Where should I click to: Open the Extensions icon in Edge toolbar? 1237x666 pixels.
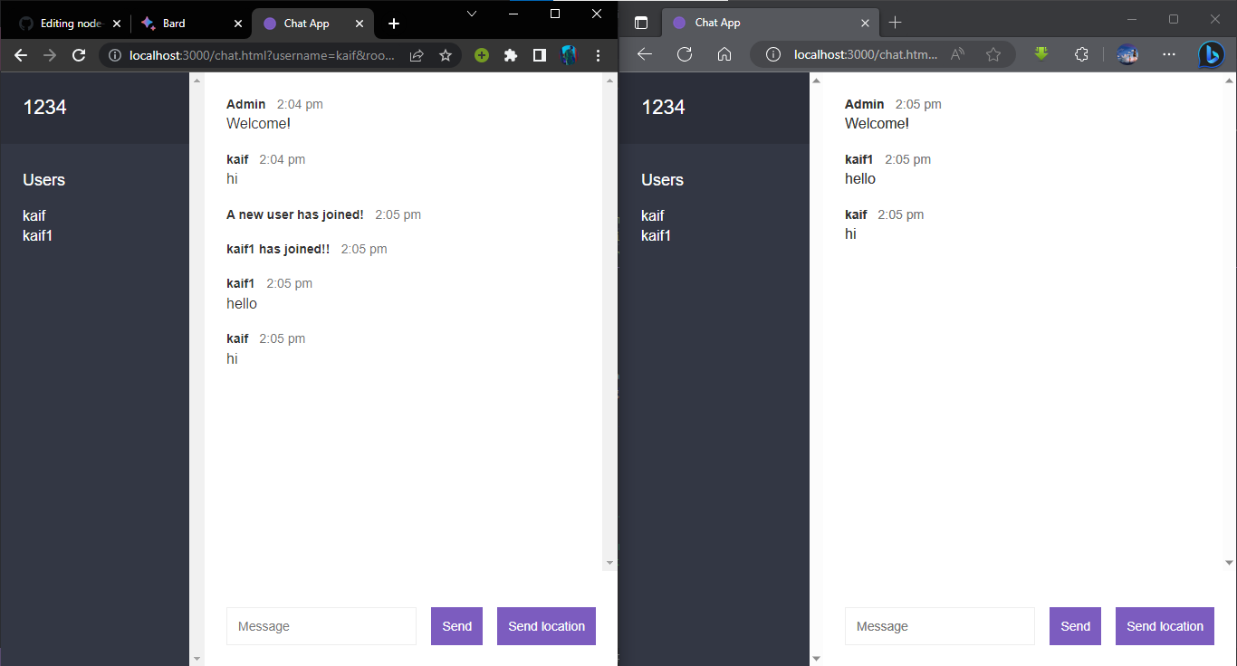coord(1081,54)
